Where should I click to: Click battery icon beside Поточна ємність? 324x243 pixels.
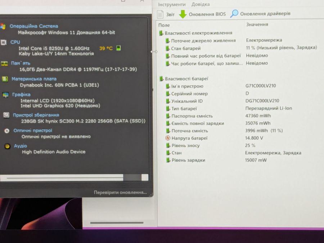point(168,131)
